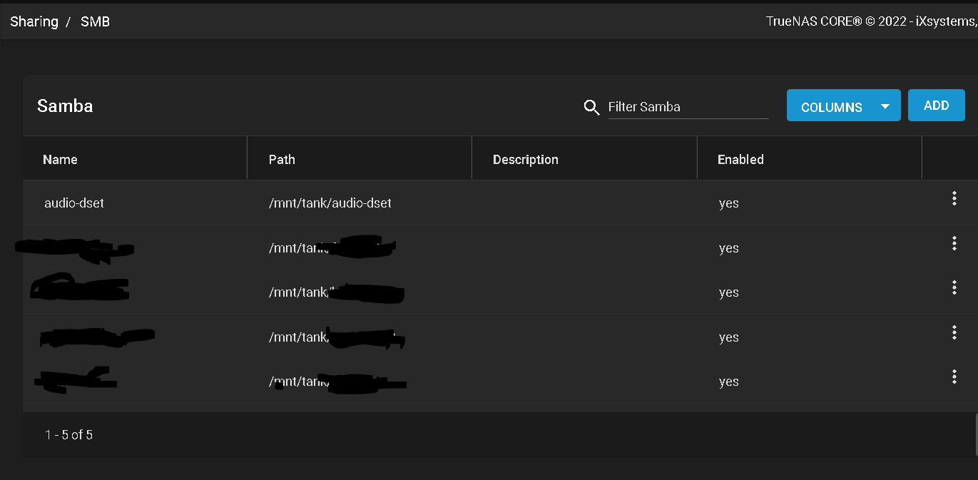Click the TrueNAS CORE copyright text

click(872, 21)
